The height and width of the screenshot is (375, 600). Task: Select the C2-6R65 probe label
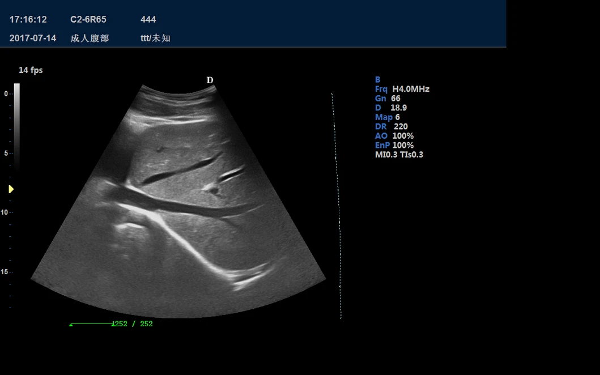coord(88,19)
